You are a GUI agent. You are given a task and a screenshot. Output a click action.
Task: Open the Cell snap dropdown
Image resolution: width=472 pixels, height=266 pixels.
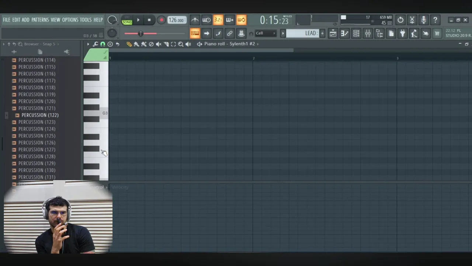(x=266, y=33)
